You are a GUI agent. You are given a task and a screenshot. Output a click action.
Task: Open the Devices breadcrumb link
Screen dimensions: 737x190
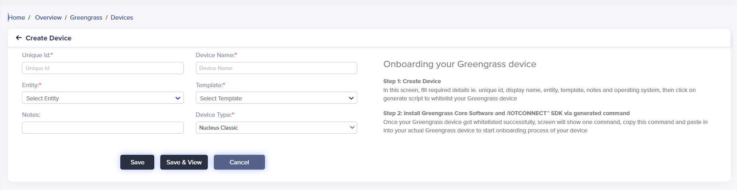point(122,18)
